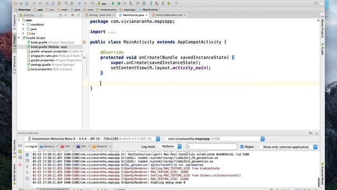Image resolution: width=337 pixels, height=190 pixels.
Task: Switch to MainActivity.java editor tab
Action: pyautogui.click(x=133, y=15)
